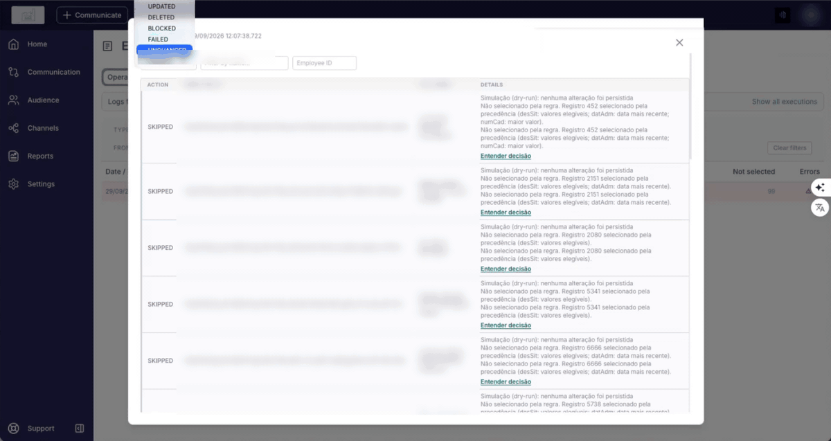Go to Settings in the sidebar

tap(42, 184)
